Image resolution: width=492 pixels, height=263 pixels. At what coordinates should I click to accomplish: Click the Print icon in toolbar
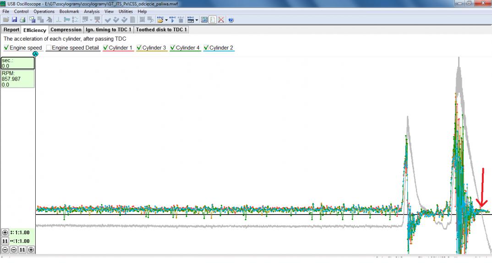point(22,20)
